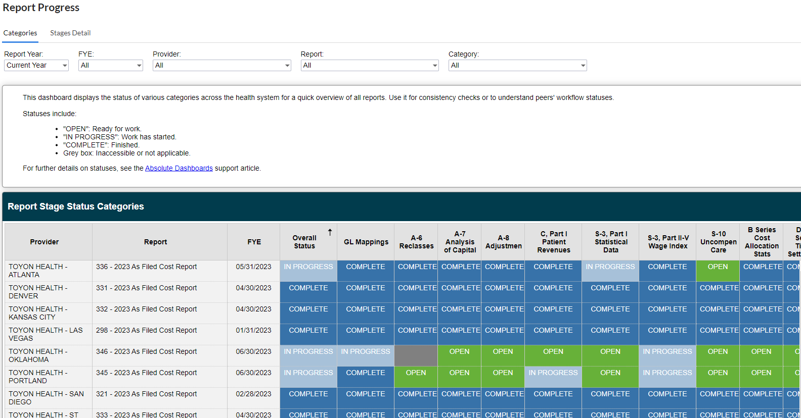Viewport: 801px width, 418px height.
Task: Open the Category filter dropdown
Action: [x=518, y=65]
